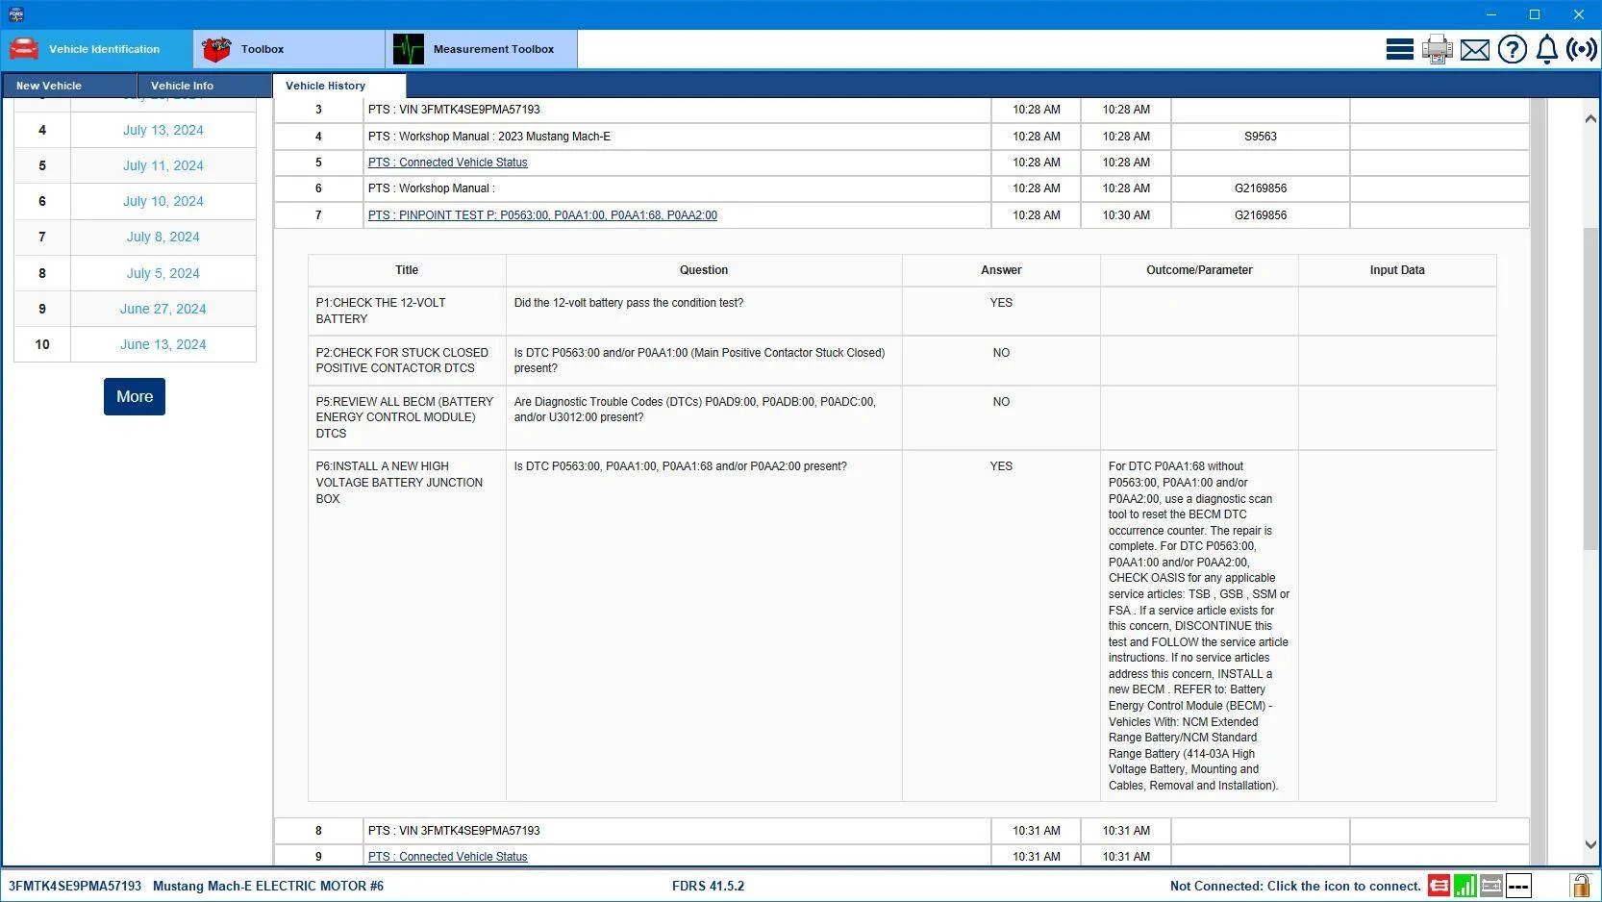Select the Vehicle Info subtab
The width and height of the screenshot is (1602, 902).
pyautogui.click(x=204, y=86)
